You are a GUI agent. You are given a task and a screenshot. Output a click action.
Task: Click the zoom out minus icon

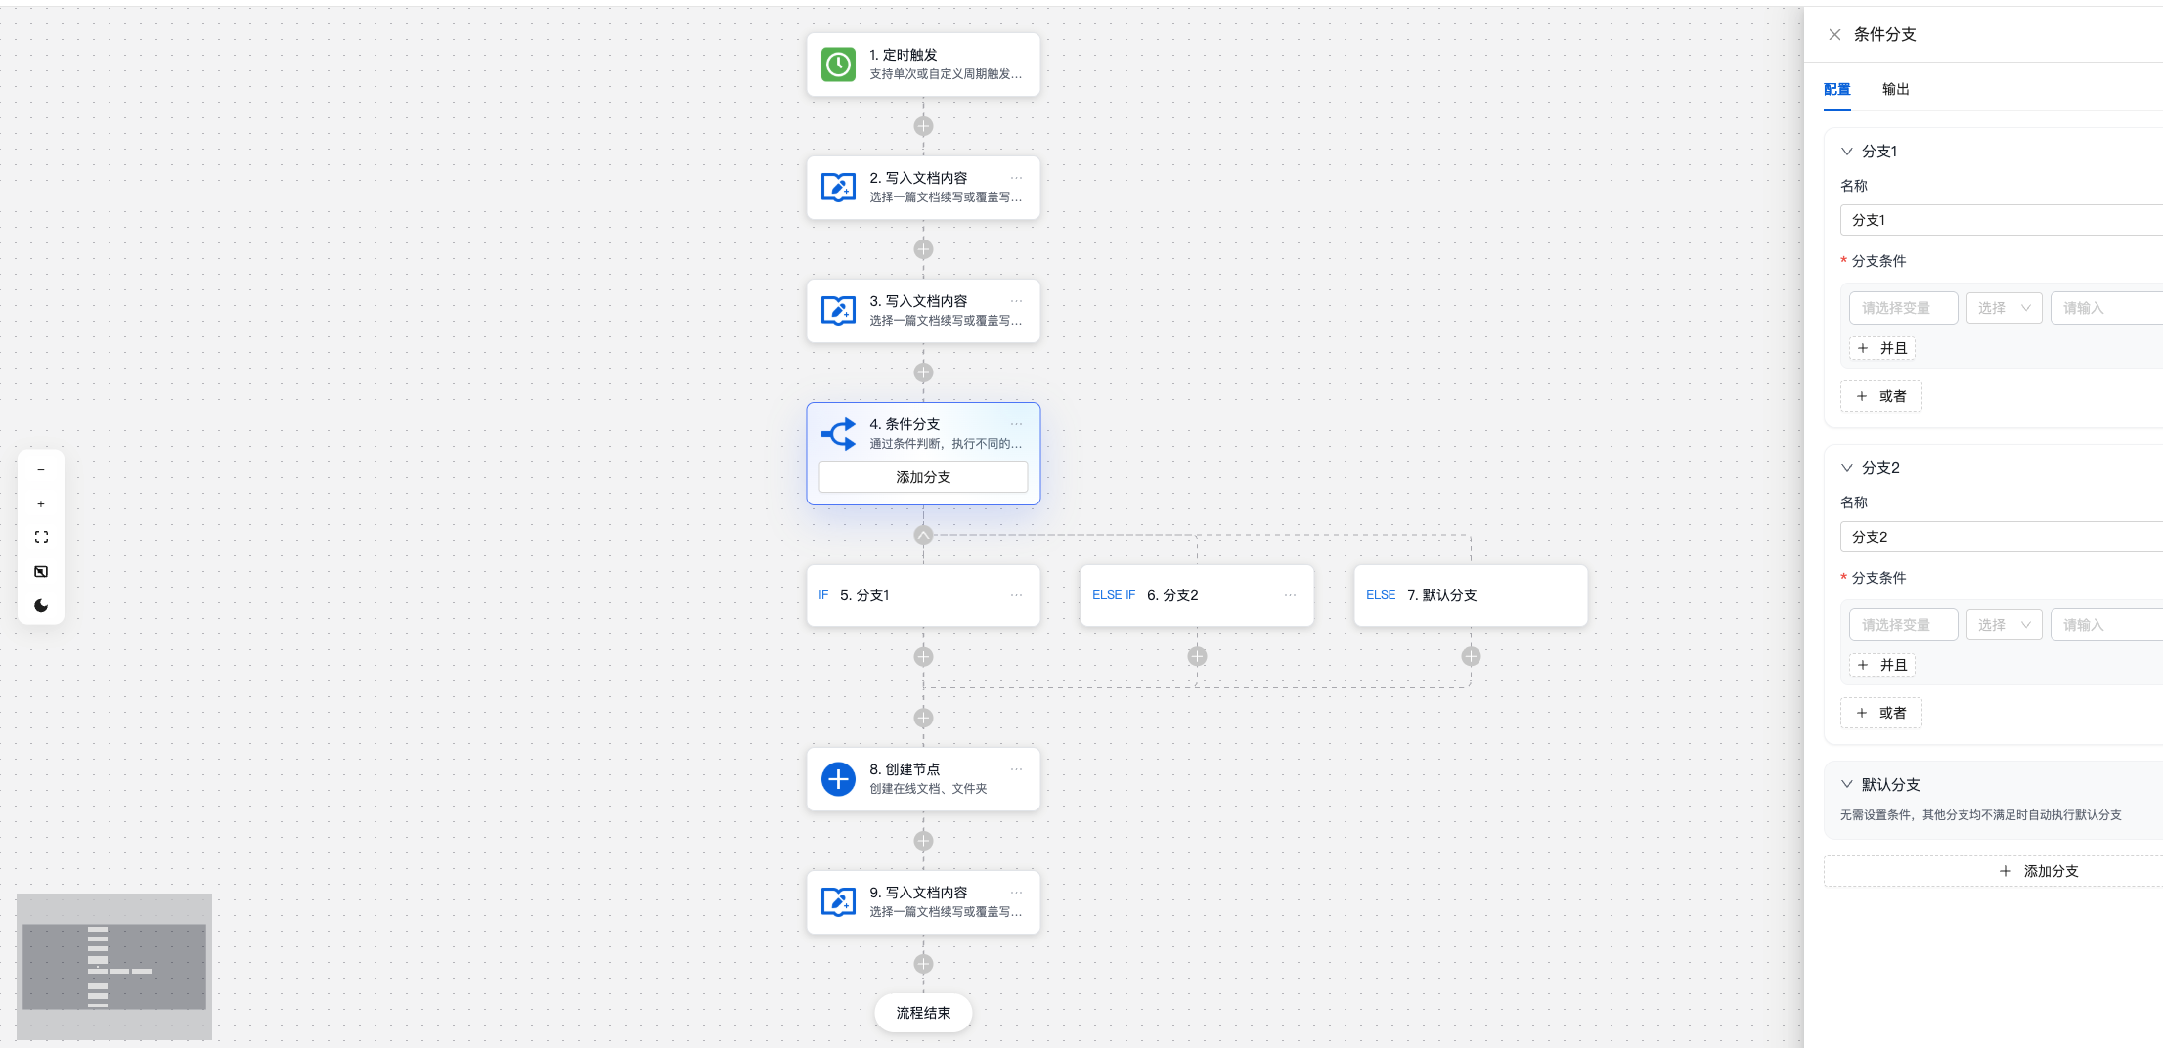click(x=41, y=470)
